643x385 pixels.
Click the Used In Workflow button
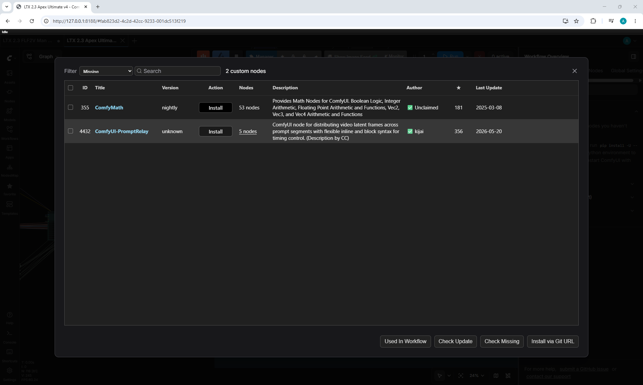(405, 341)
